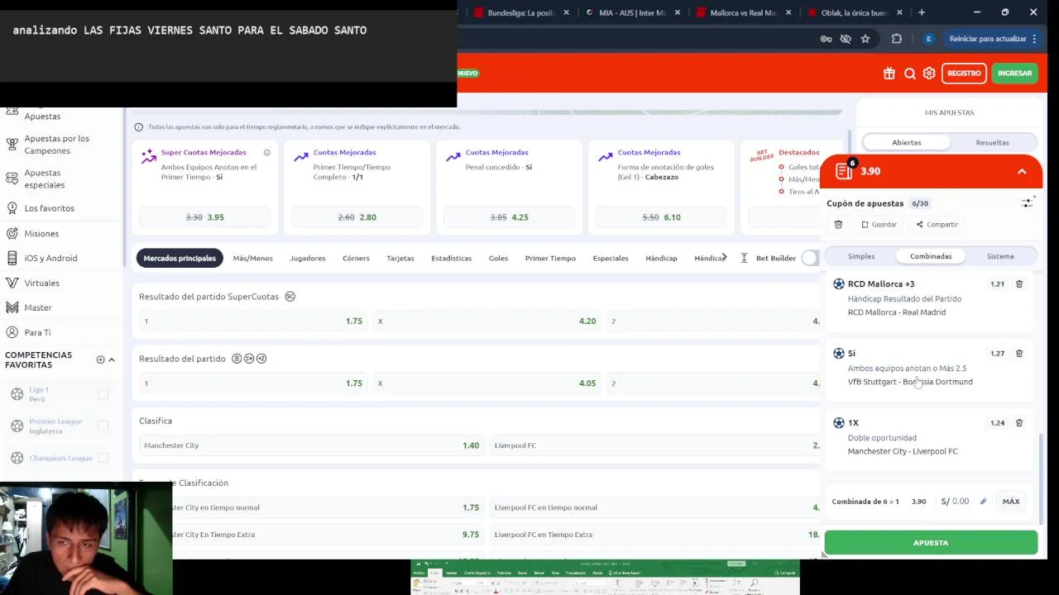Open Chrome password key icon
The height and width of the screenshot is (595, 1059).
tap(826, 39)
